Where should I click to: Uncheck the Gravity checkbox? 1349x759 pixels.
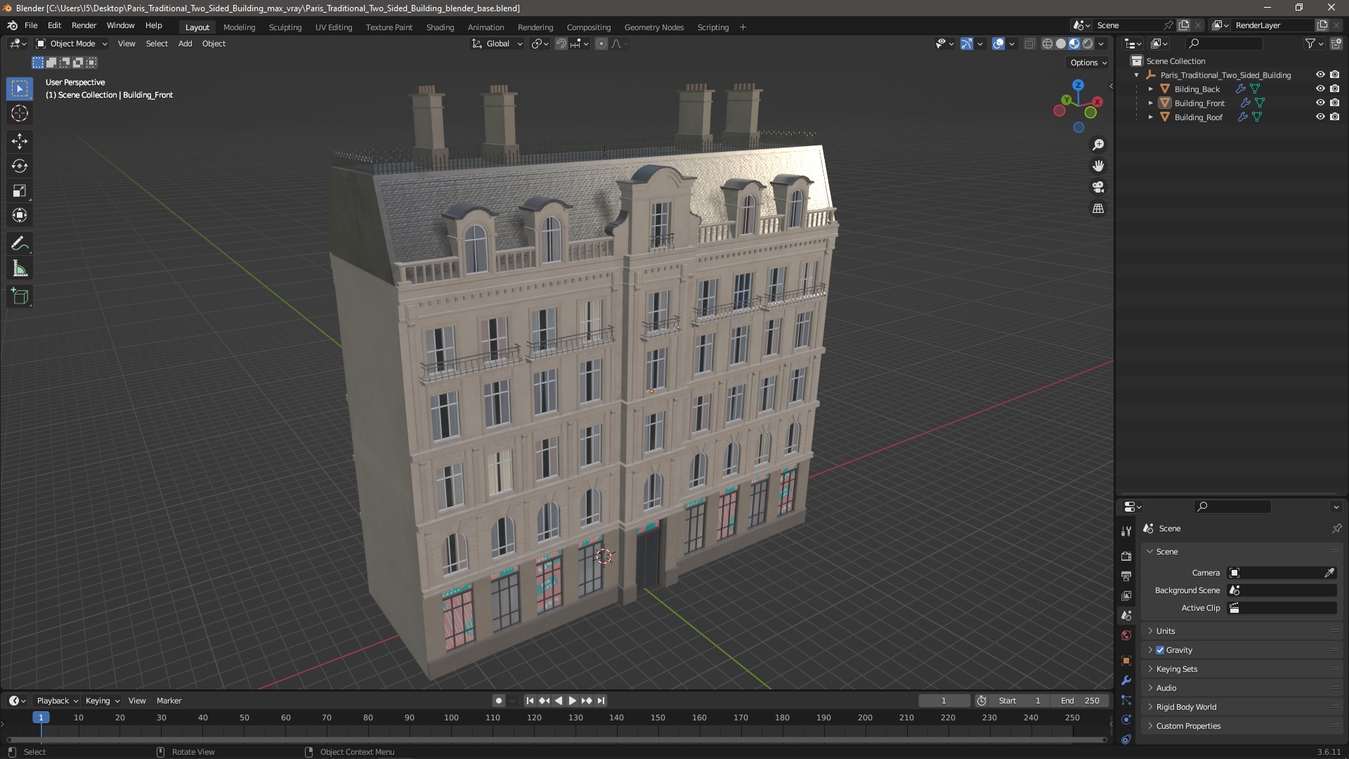click(x=1160, y=650)
